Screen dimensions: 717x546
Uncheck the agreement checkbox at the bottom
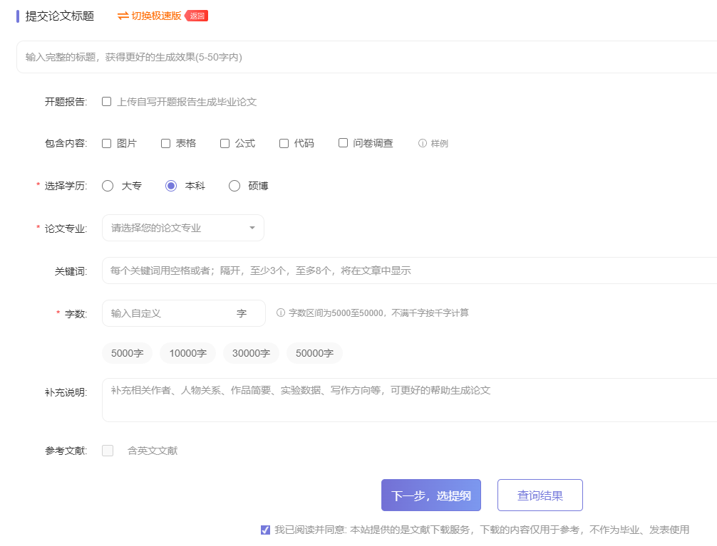coord(265,529)
